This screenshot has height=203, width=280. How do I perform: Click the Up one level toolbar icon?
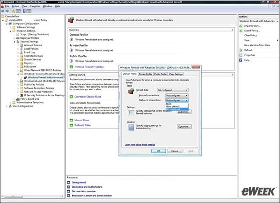(14, 11)
